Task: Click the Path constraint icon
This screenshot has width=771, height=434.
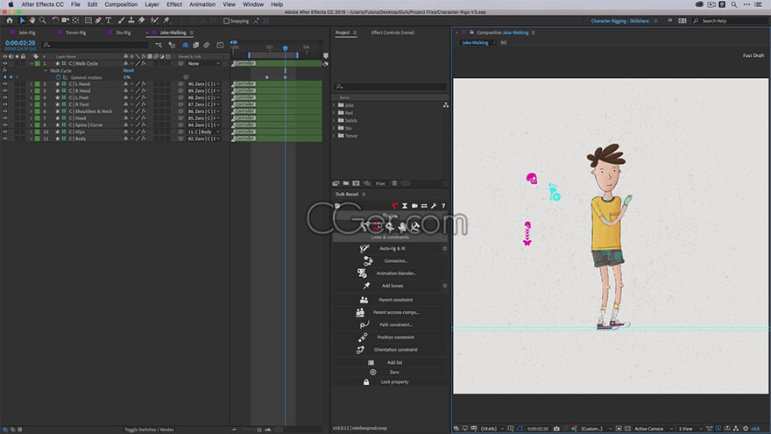Action: pyautogui.click(x=364, y=324)
